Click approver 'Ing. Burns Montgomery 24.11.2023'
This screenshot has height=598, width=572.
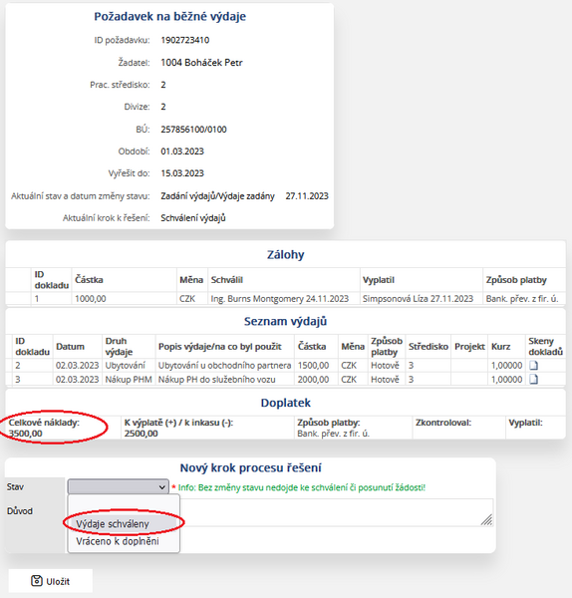tap(280, 299)
